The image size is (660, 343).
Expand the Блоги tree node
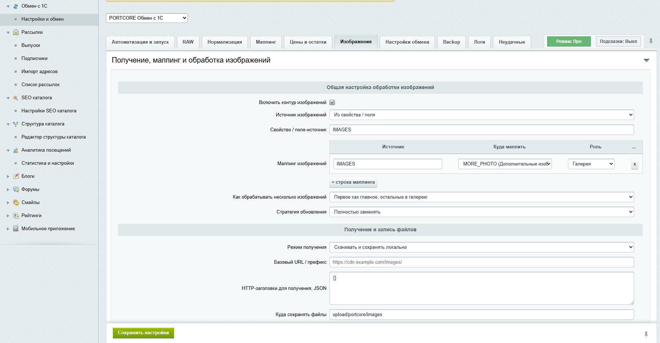tap(8, 176)
